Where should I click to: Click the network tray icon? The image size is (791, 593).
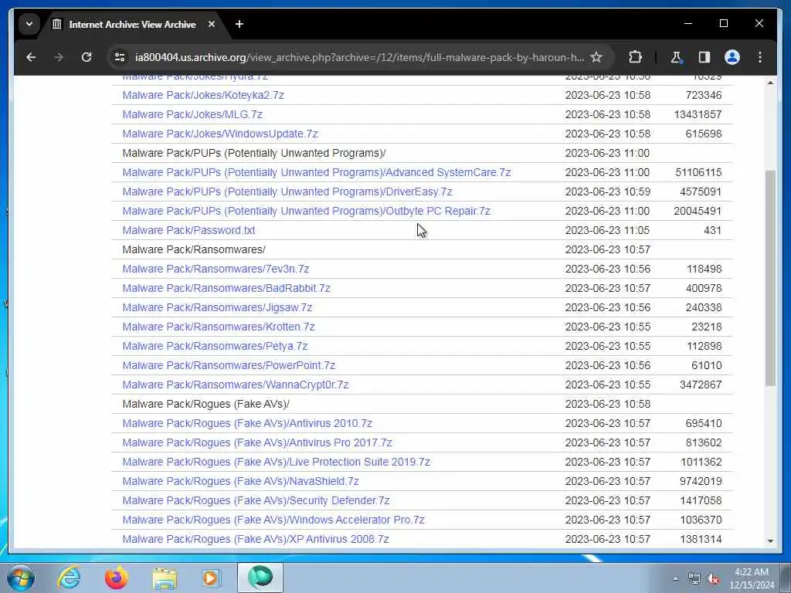(694, 579)
